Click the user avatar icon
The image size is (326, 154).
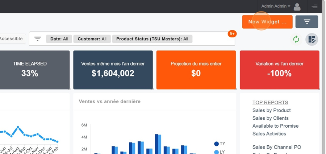point(297,6)
